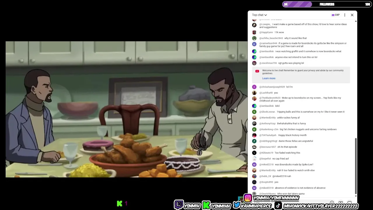This screenshot has width=373, height=210.
Task: Open the Top chat dropdown
Action: pyautogui.click(x=259, y=15)
